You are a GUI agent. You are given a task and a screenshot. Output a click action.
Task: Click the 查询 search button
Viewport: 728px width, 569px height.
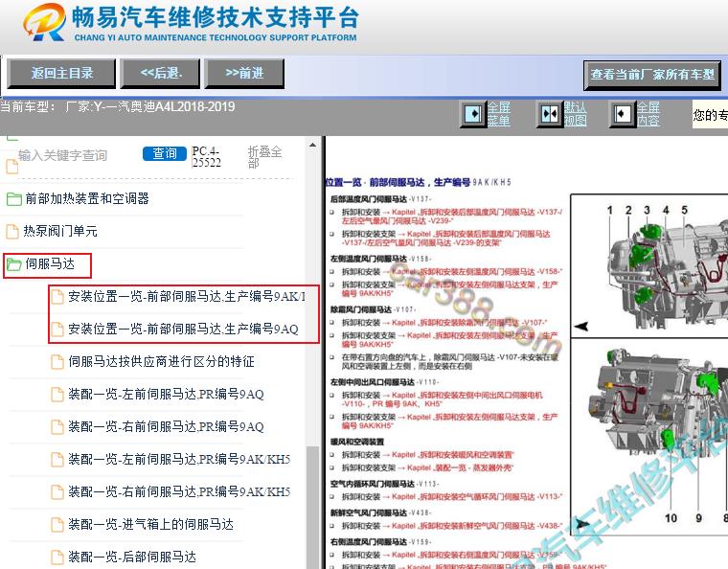pyautogui.click(x=165, y=153)
